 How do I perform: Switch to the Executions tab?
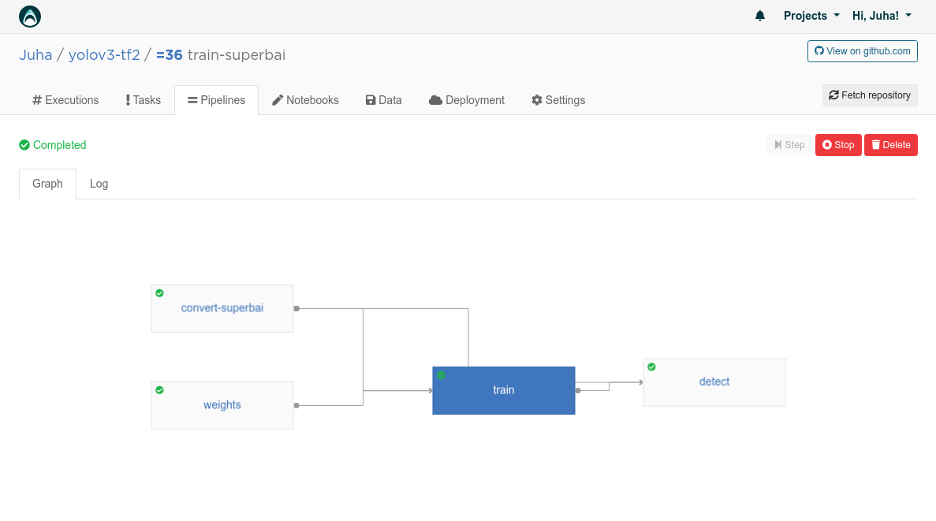tap(65, 100)
